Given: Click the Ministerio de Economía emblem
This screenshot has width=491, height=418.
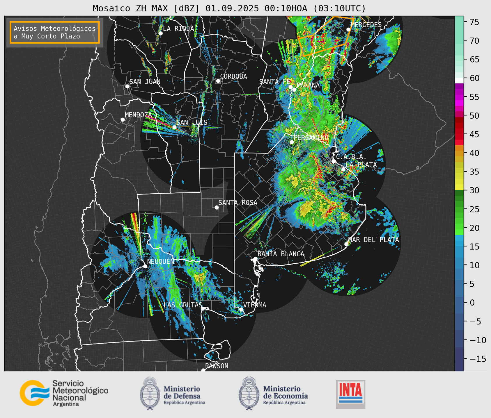Looking at the screenshot, I should (x=249, y=393).
